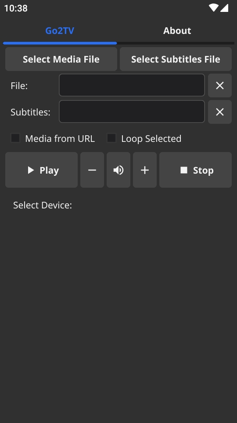Choose a file via Select Media File

pyautogui.click(x=61, y=59)
